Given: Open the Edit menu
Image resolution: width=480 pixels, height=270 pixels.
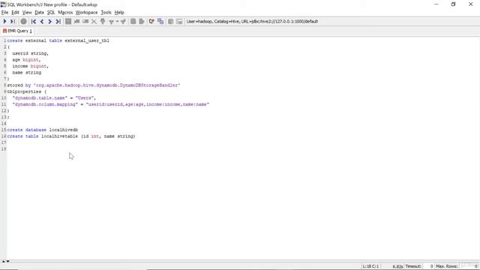Looking at the screenshot, I should click(x=15, y=13).
